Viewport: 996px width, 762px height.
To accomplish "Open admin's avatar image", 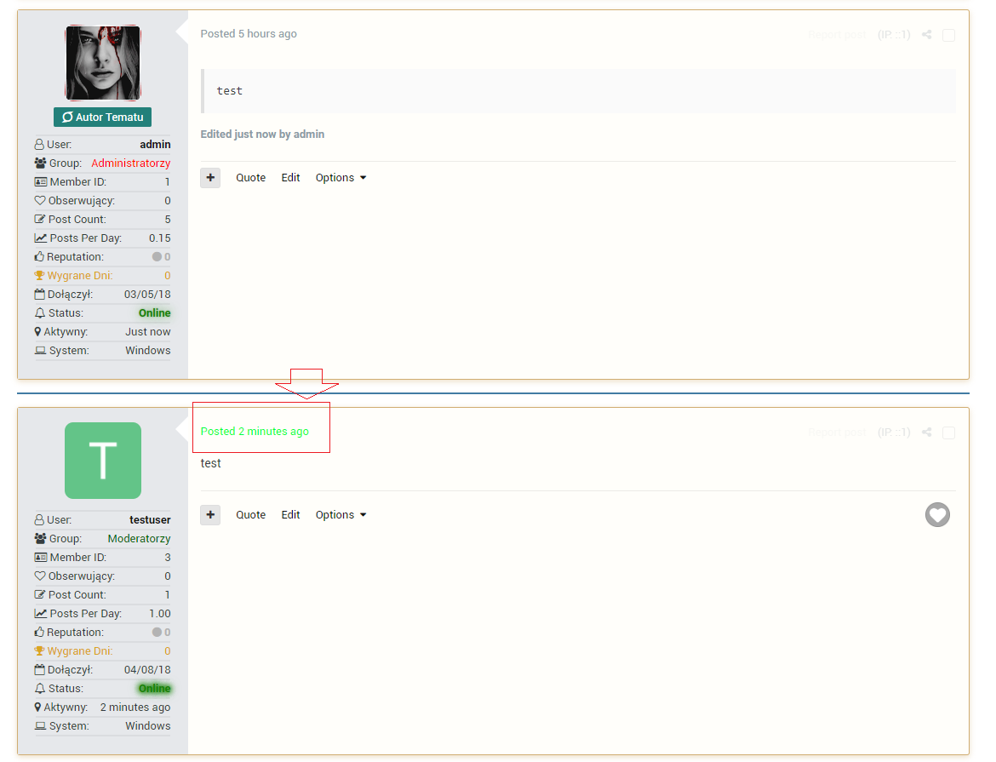I will [x=103, y=63].
